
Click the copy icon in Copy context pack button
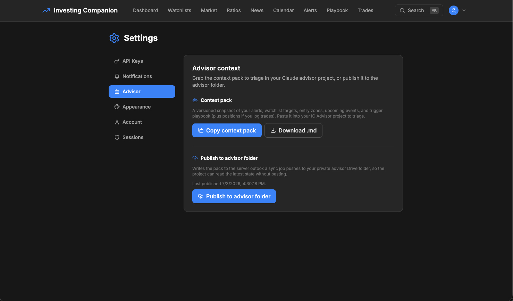201,130
